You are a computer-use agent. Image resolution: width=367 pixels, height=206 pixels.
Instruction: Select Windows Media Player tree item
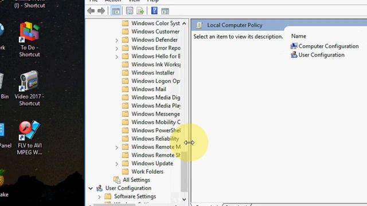tap(156, 105)
